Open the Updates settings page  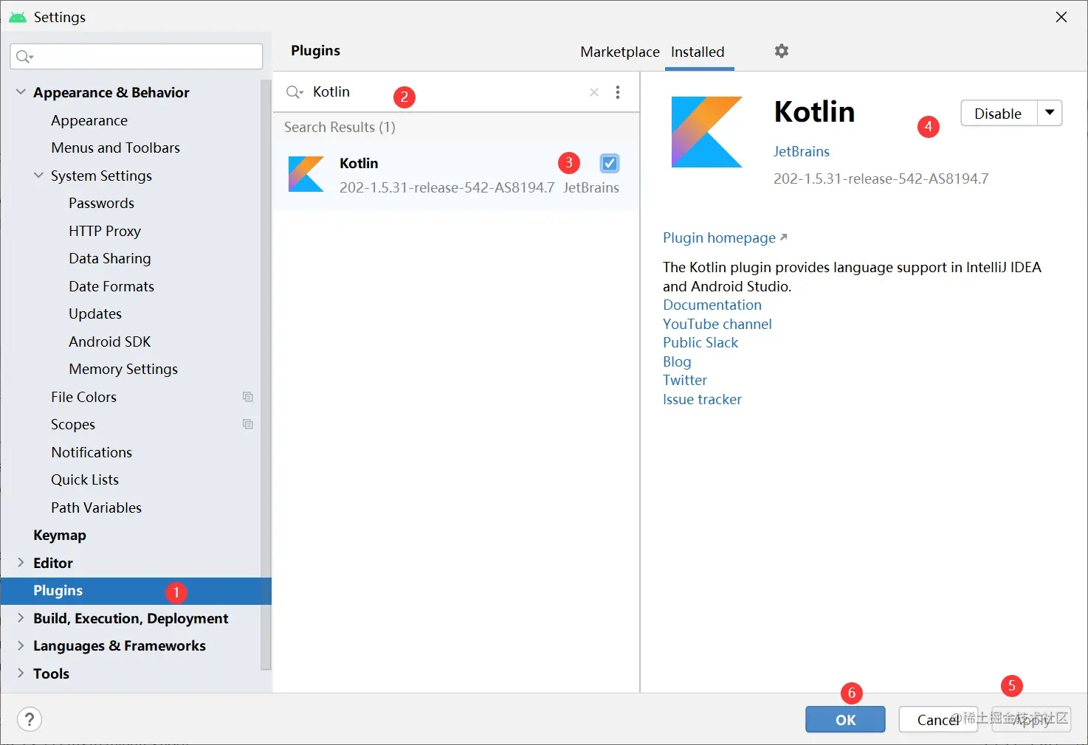click(95, 313)
